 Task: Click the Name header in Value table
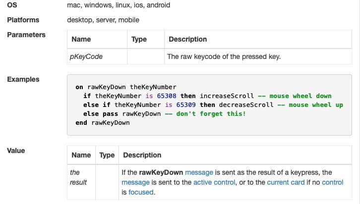coord(81,155)
